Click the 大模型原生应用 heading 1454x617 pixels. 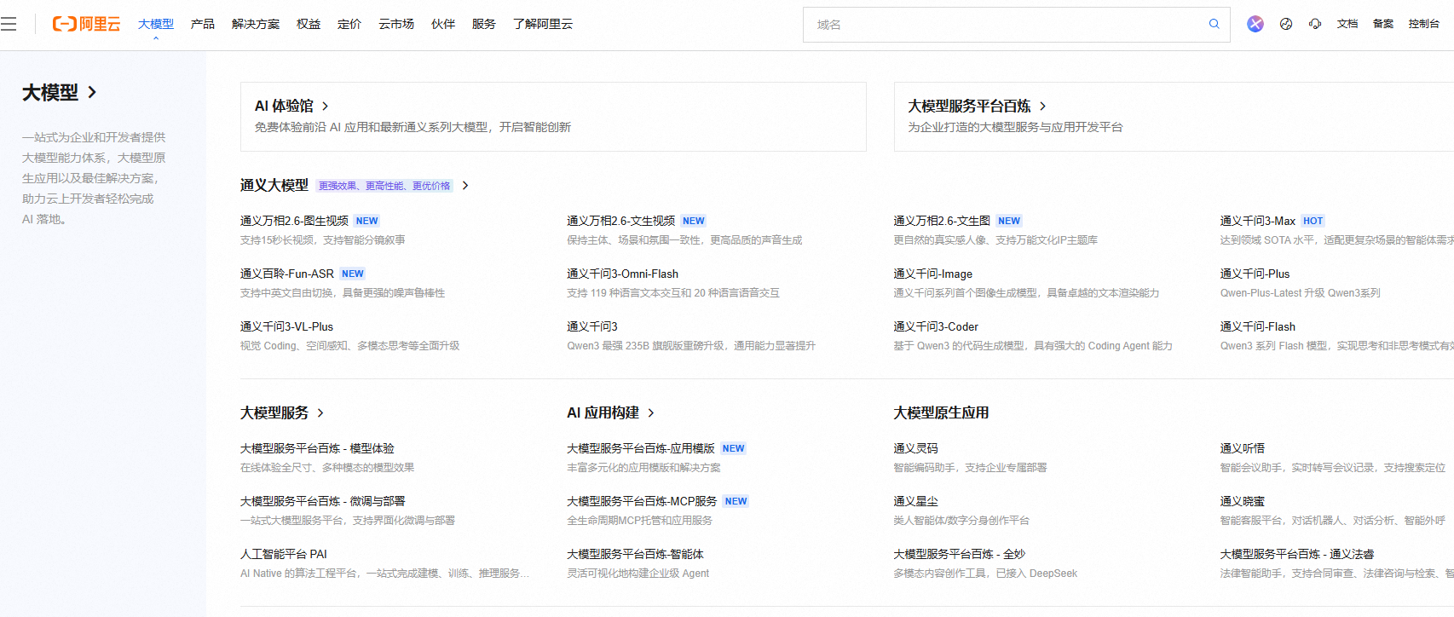[941, 413]
